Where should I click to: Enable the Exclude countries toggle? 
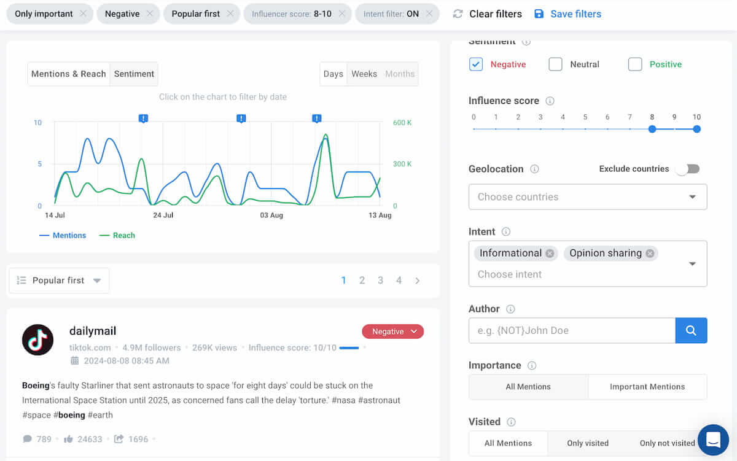687,169
